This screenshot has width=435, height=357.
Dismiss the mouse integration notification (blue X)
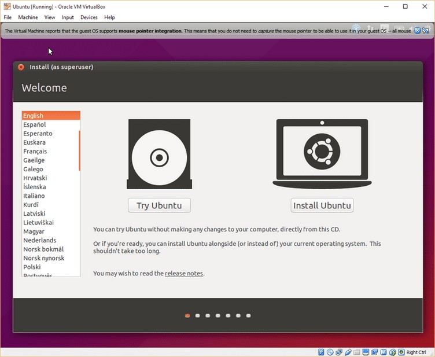pyautogui.click(x=417, y=31)
